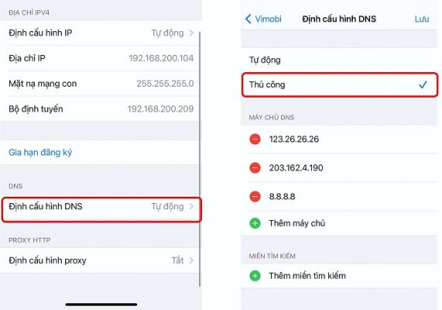Image resolution: width=442 pixels, height=310 pixels.
Task: Open Định cấu hình IP chevron
Action: point(191,33)
